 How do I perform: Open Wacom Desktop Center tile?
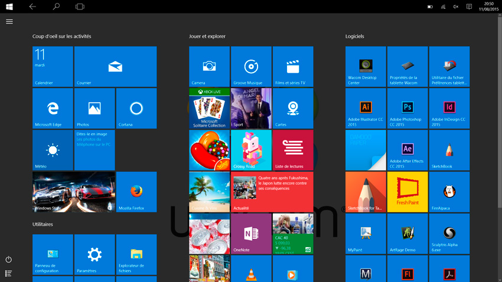point(366,67)
